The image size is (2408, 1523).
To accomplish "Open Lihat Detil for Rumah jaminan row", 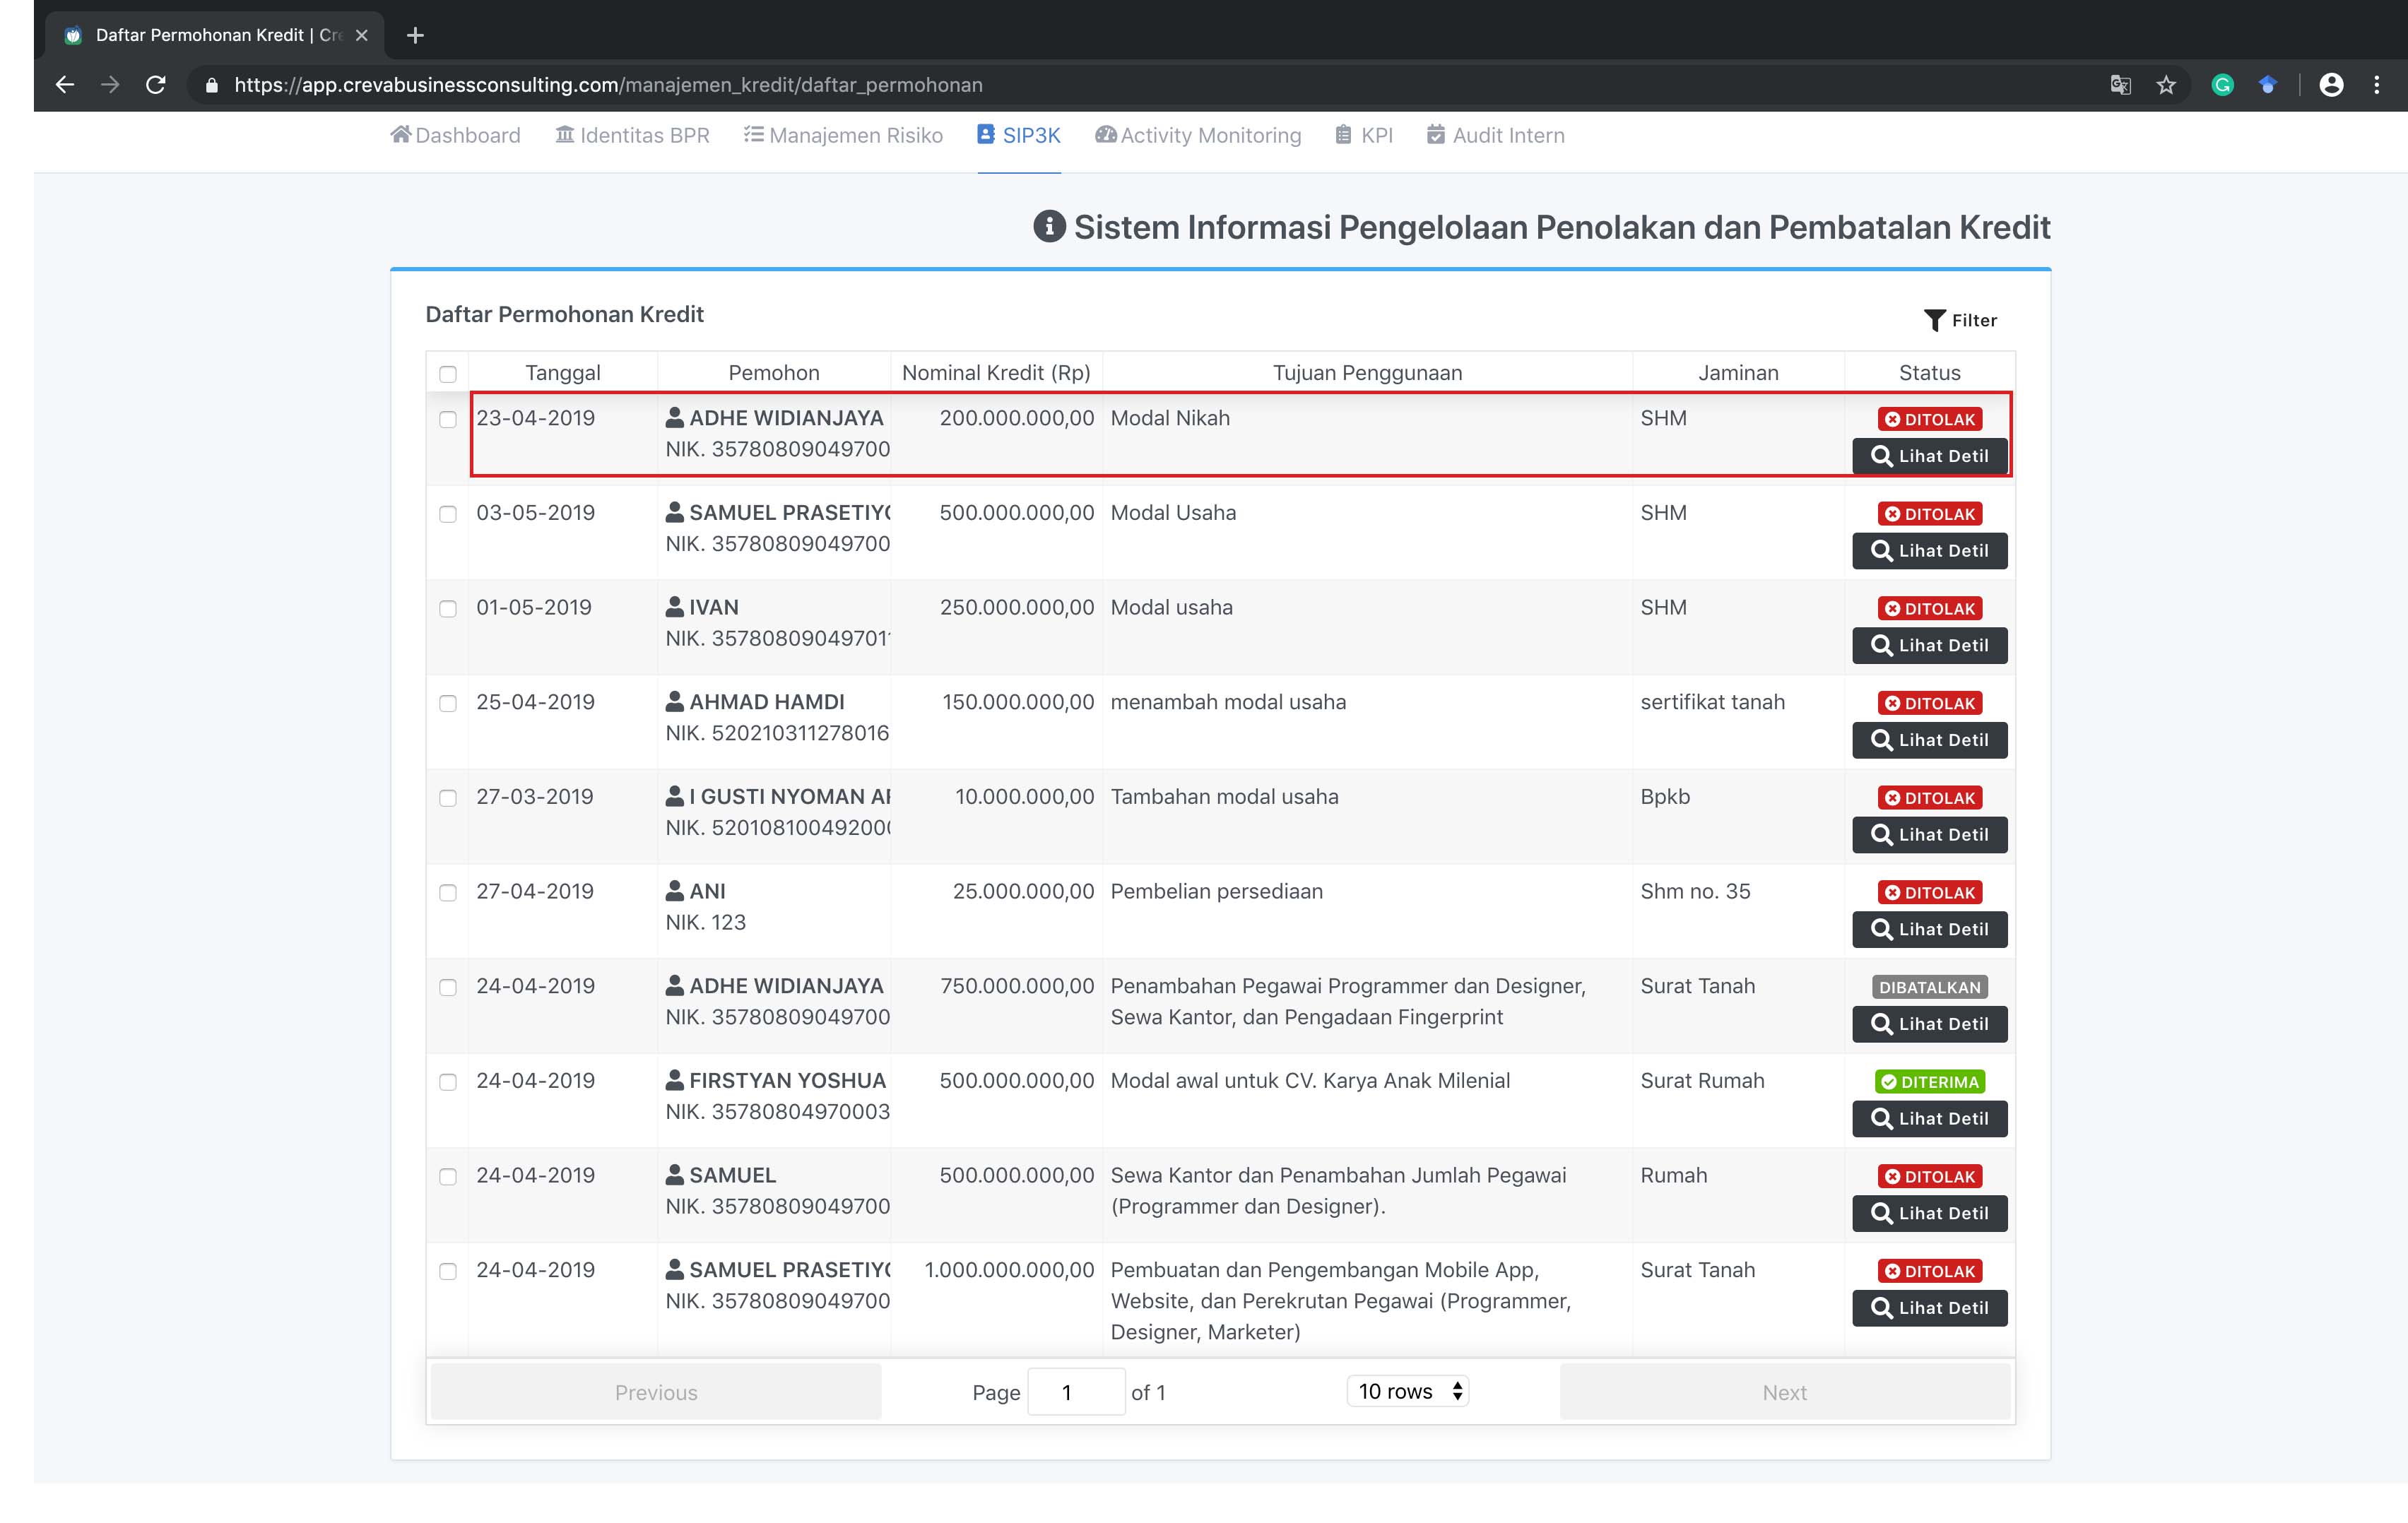I will [x=1929, y=1213].
